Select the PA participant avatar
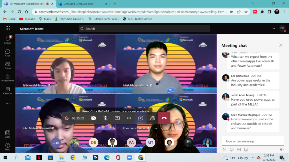This screenshot has height=162, width=289. [x=132, y=143]
